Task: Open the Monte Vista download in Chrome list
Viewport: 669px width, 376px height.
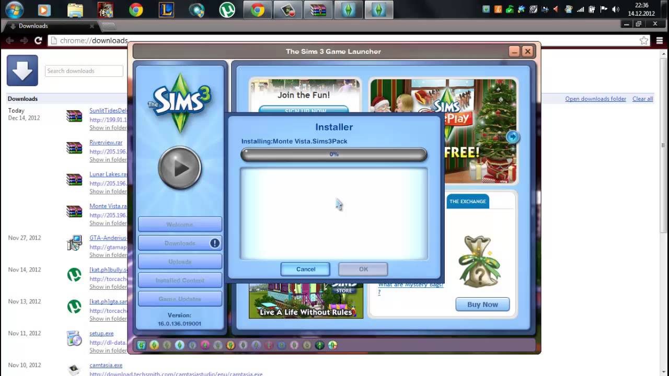Action: pos(108,206)
